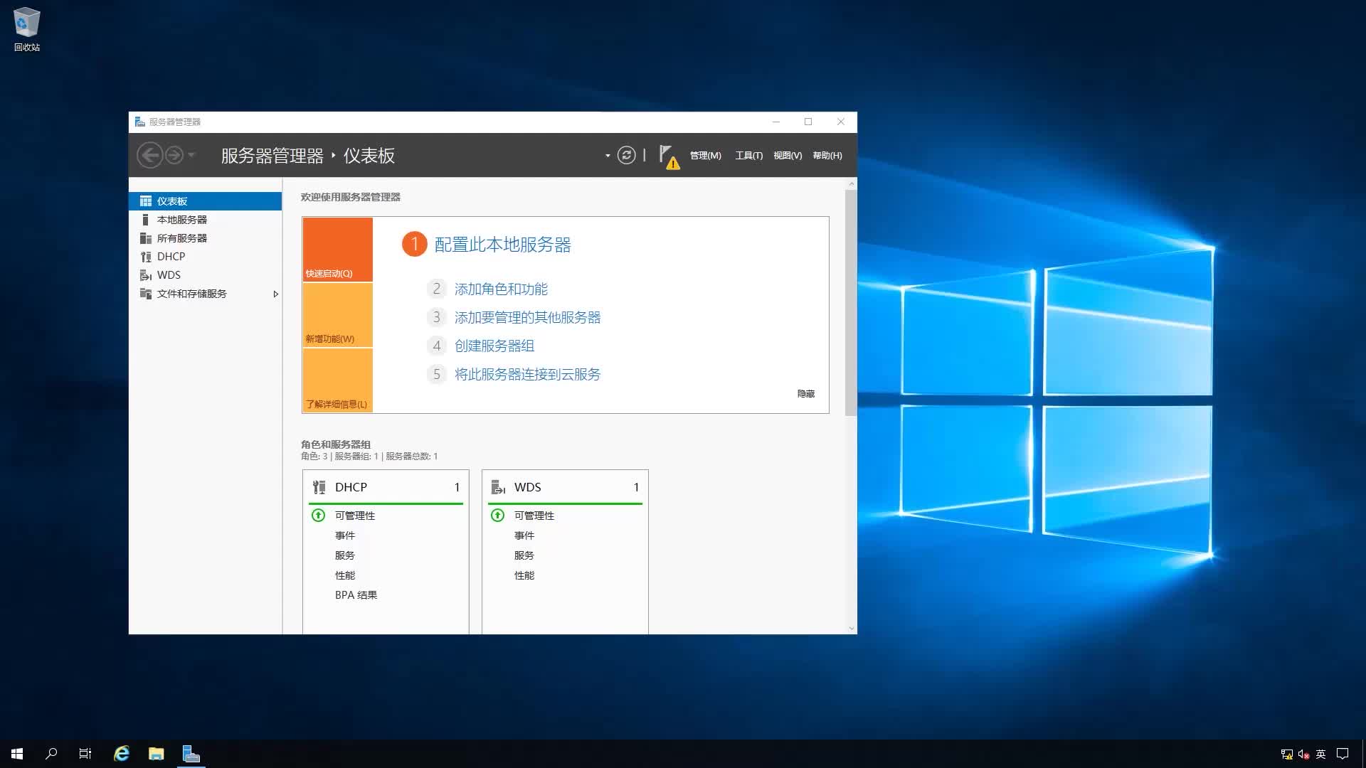Viewport: 1366px width, 768px height.
Task: Open the forward navigation dropdown arrow
Action: pyautogui.click(x=191, y=155)
